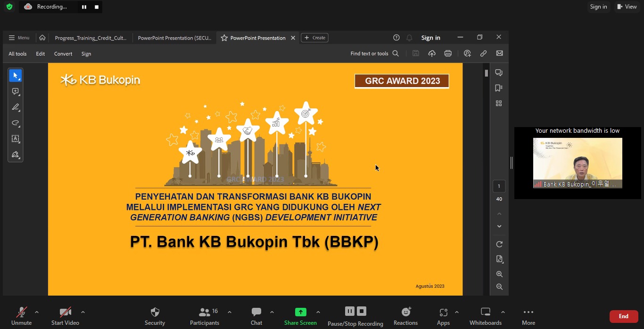Open the fill and sign pen tool
Screen dimensions: 644x329
[15, 154]
